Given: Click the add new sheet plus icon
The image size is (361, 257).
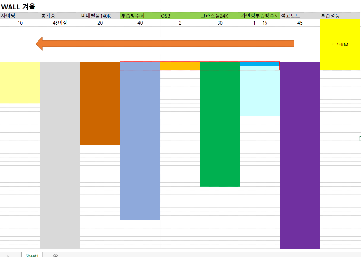Looking at the screenshot, I should coord(56,255).
